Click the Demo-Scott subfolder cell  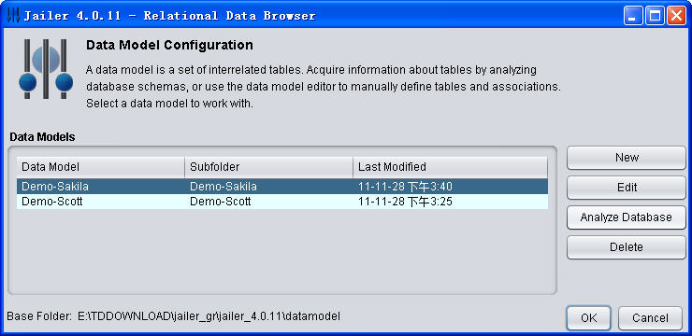268,202
